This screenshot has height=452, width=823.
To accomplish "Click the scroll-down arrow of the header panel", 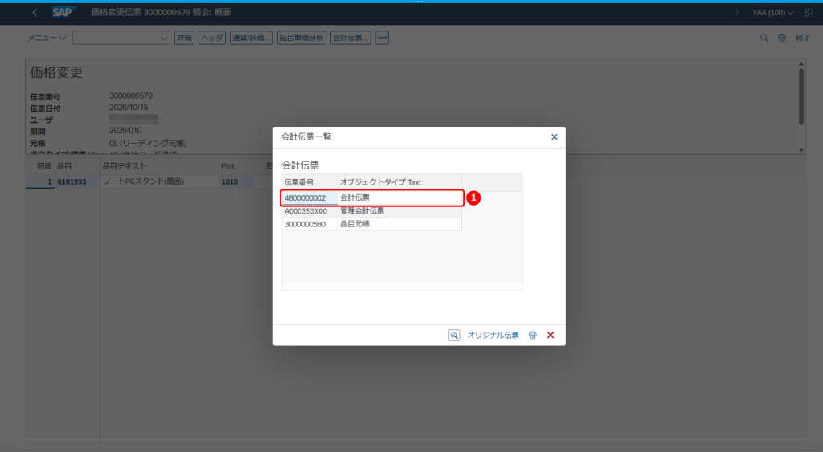I will pyautogui.click(x=801, y=150).
